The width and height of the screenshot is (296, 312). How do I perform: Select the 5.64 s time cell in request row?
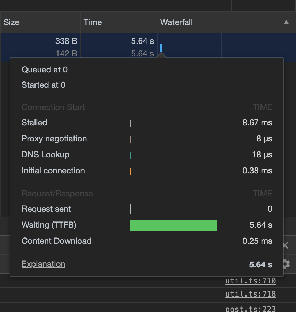tap(142, 41)
